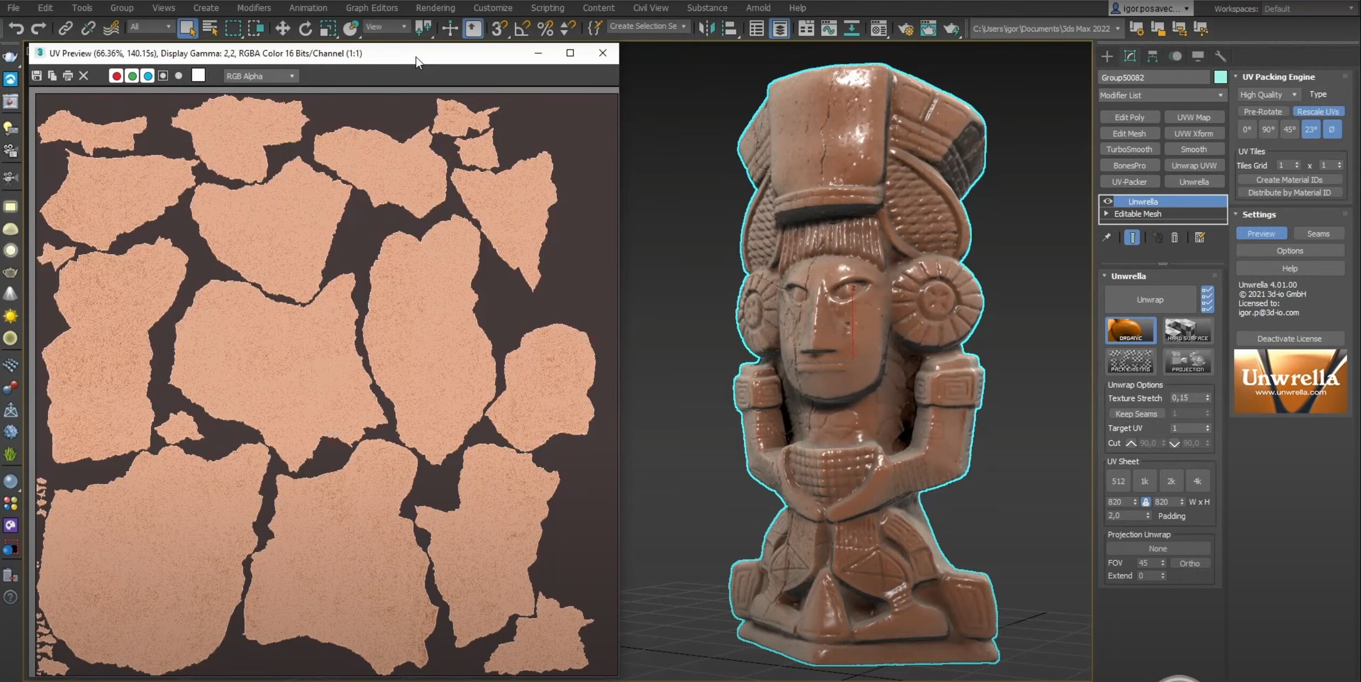Lock the UV sheet width-height ratio
The image size is (1361, 682).
pyautogui.click(x=1146, y=502)
